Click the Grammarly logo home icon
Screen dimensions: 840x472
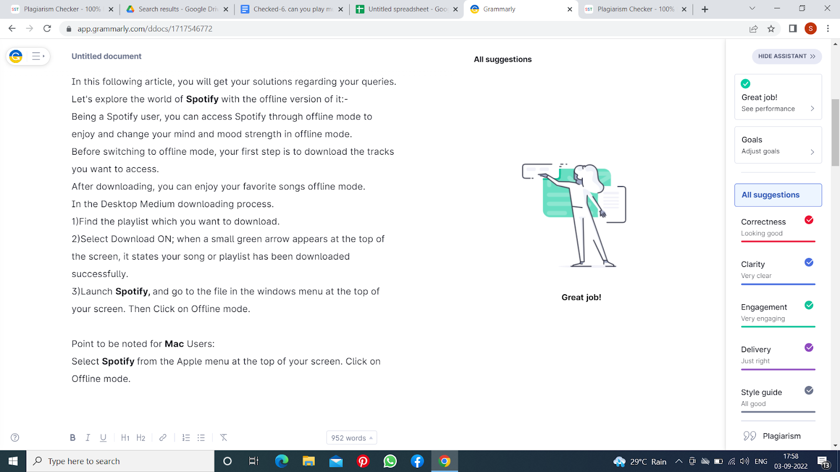click(x=16, y=56)
